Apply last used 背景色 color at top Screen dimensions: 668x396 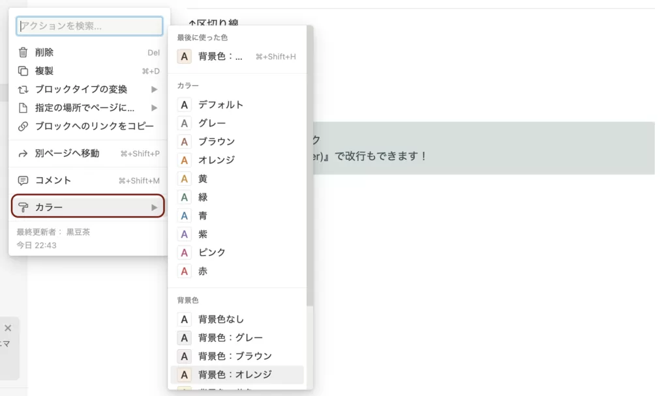coord(237,56)
